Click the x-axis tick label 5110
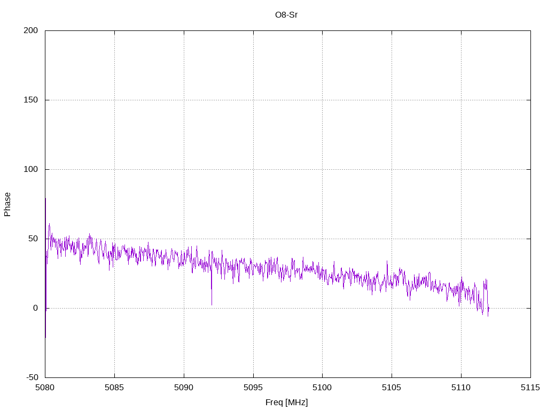This screenshot has width=547, height=410. point(461,388)
